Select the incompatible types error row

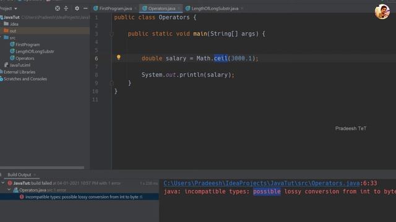[80, 197]
